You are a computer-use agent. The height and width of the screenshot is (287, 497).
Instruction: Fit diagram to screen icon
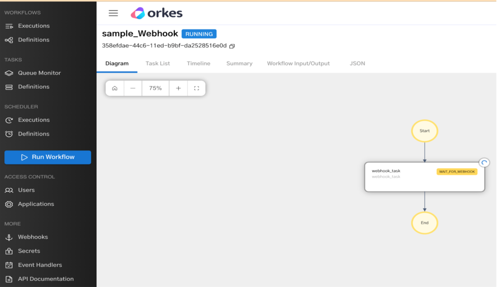point(196,88)
